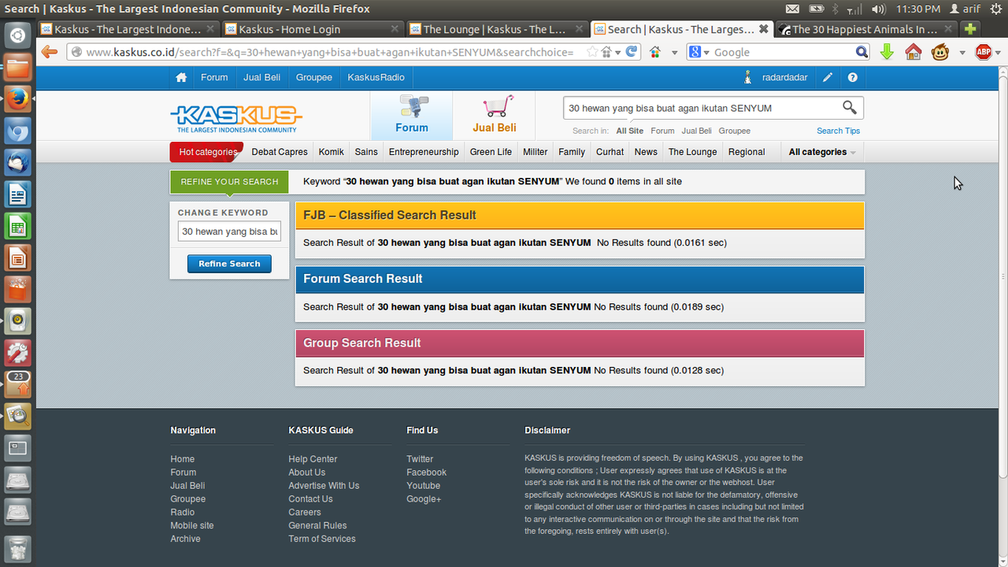Click the mail envelope indicator in top panel
1008x567 pixels.
(x=792, y=9)
